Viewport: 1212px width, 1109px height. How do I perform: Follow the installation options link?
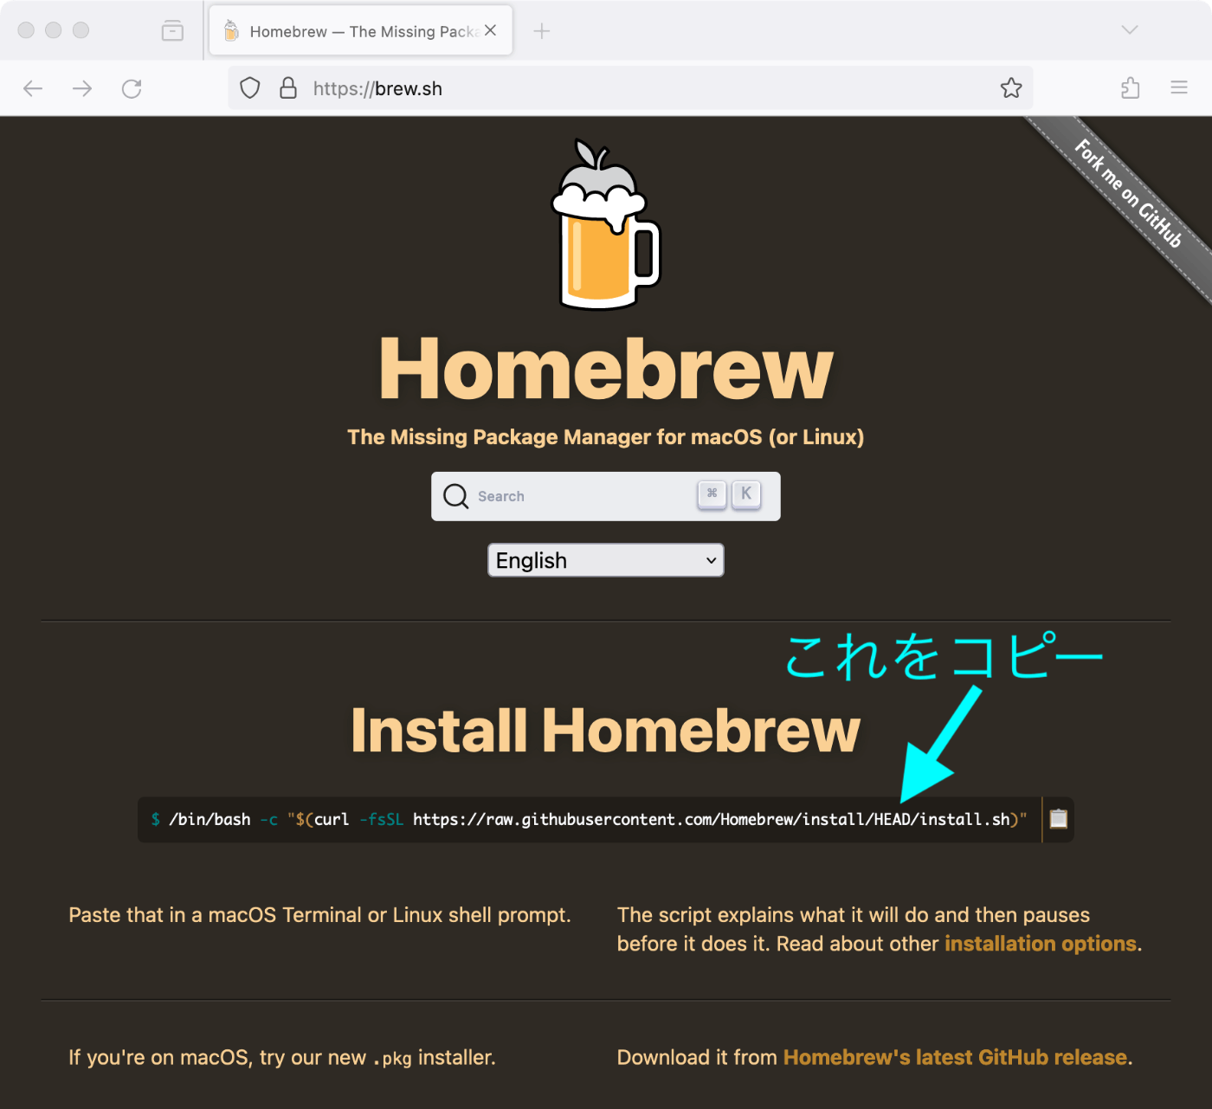(1041, 944)
